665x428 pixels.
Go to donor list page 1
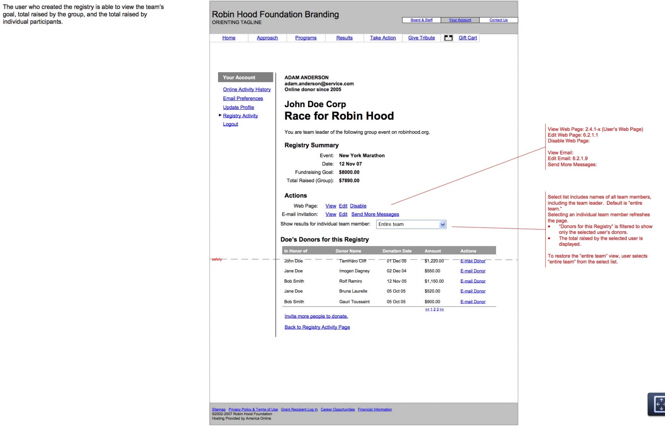[431, 309]
